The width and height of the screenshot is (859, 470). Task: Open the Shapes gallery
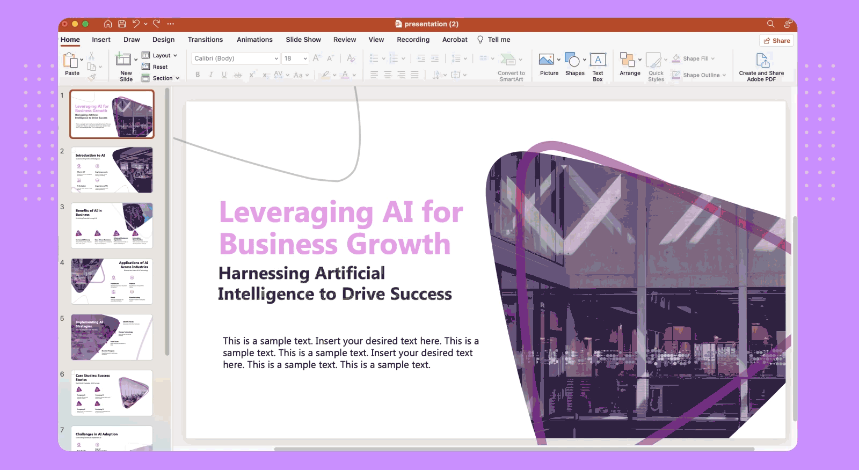[x=574, y=64]
